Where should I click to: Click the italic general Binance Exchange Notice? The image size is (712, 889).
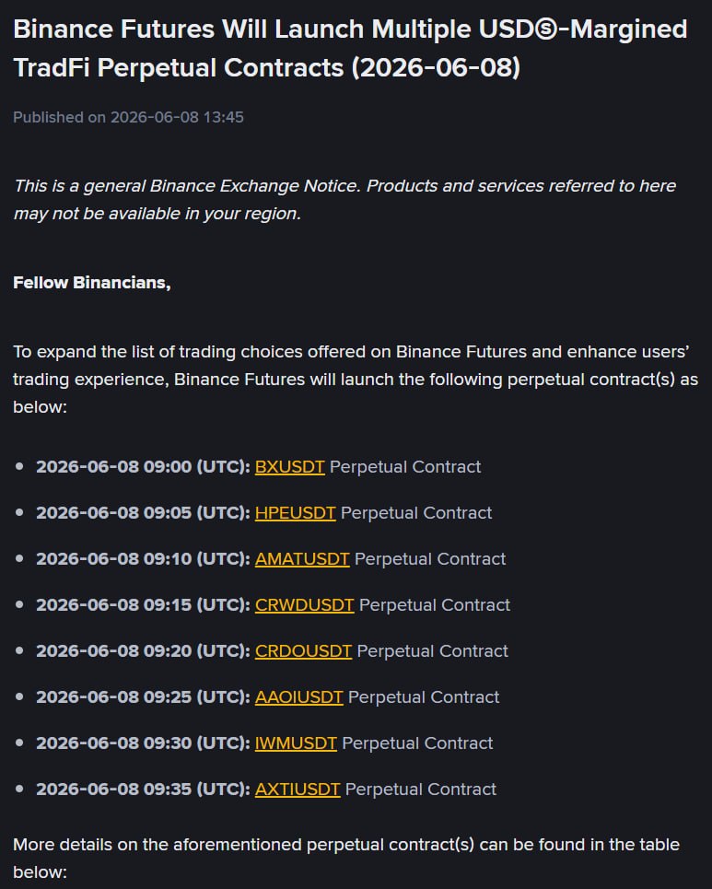344,200
